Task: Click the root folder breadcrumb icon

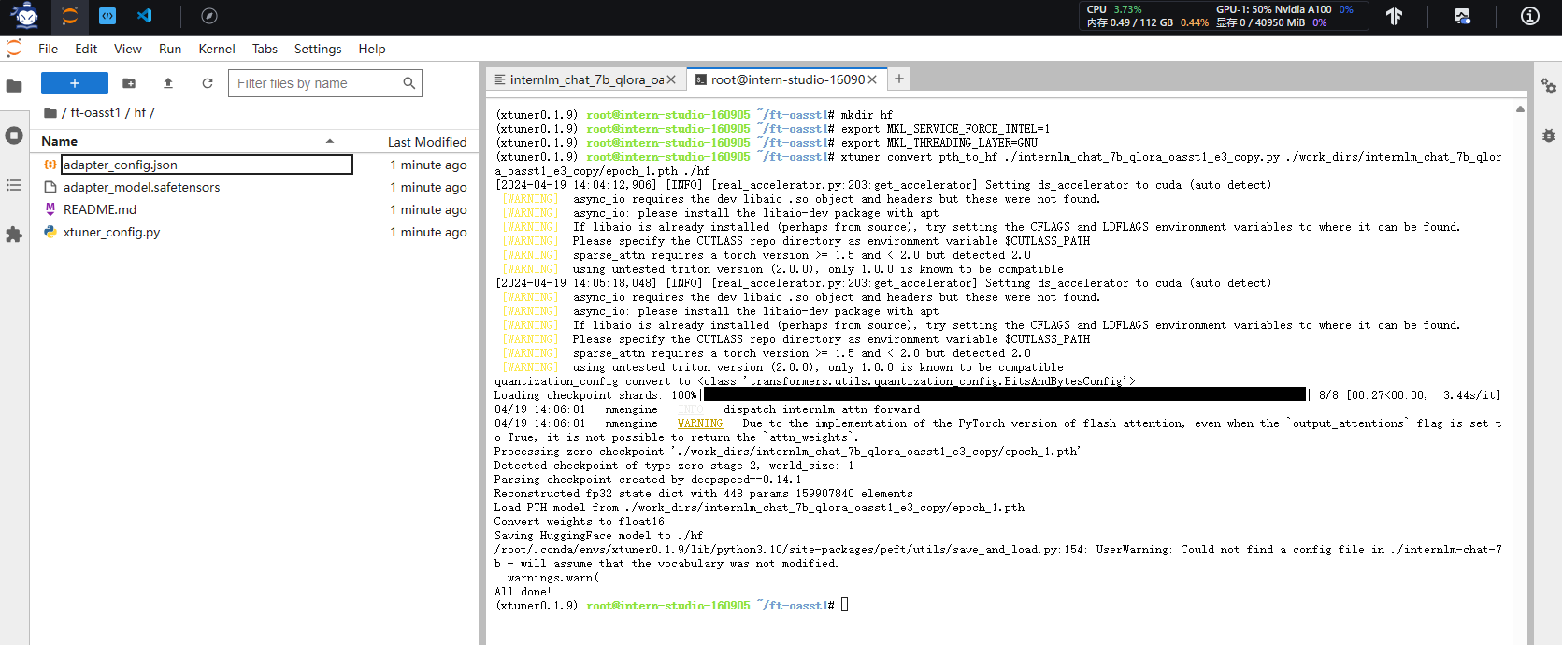Action: tap(50, 113)
